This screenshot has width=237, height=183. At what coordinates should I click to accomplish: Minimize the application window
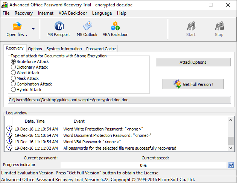pyautogui.click(x=194, y=5)
